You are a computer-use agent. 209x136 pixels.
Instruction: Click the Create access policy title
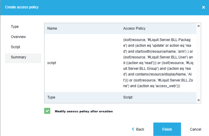pos(21,7)
